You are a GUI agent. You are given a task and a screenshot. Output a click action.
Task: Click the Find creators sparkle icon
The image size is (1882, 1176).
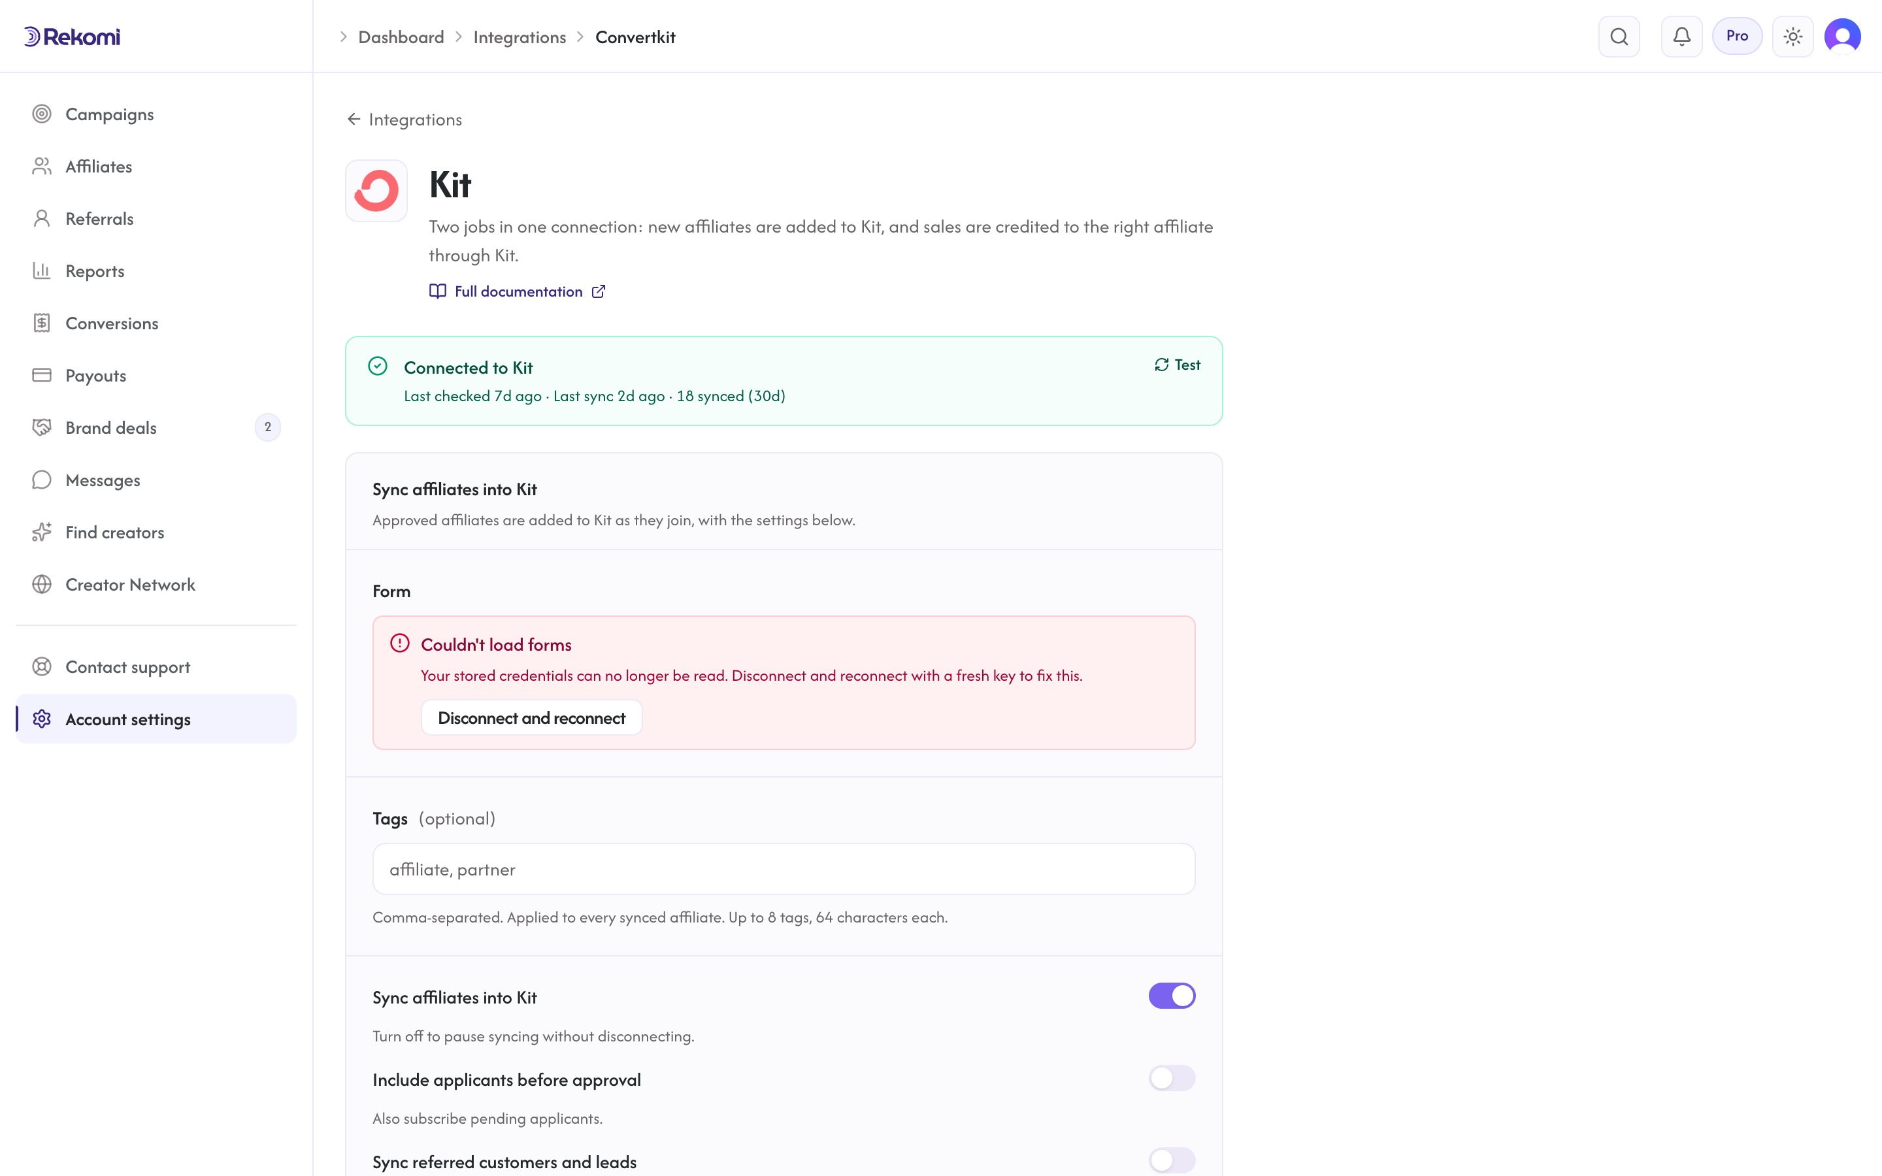[x=42, y=532]
